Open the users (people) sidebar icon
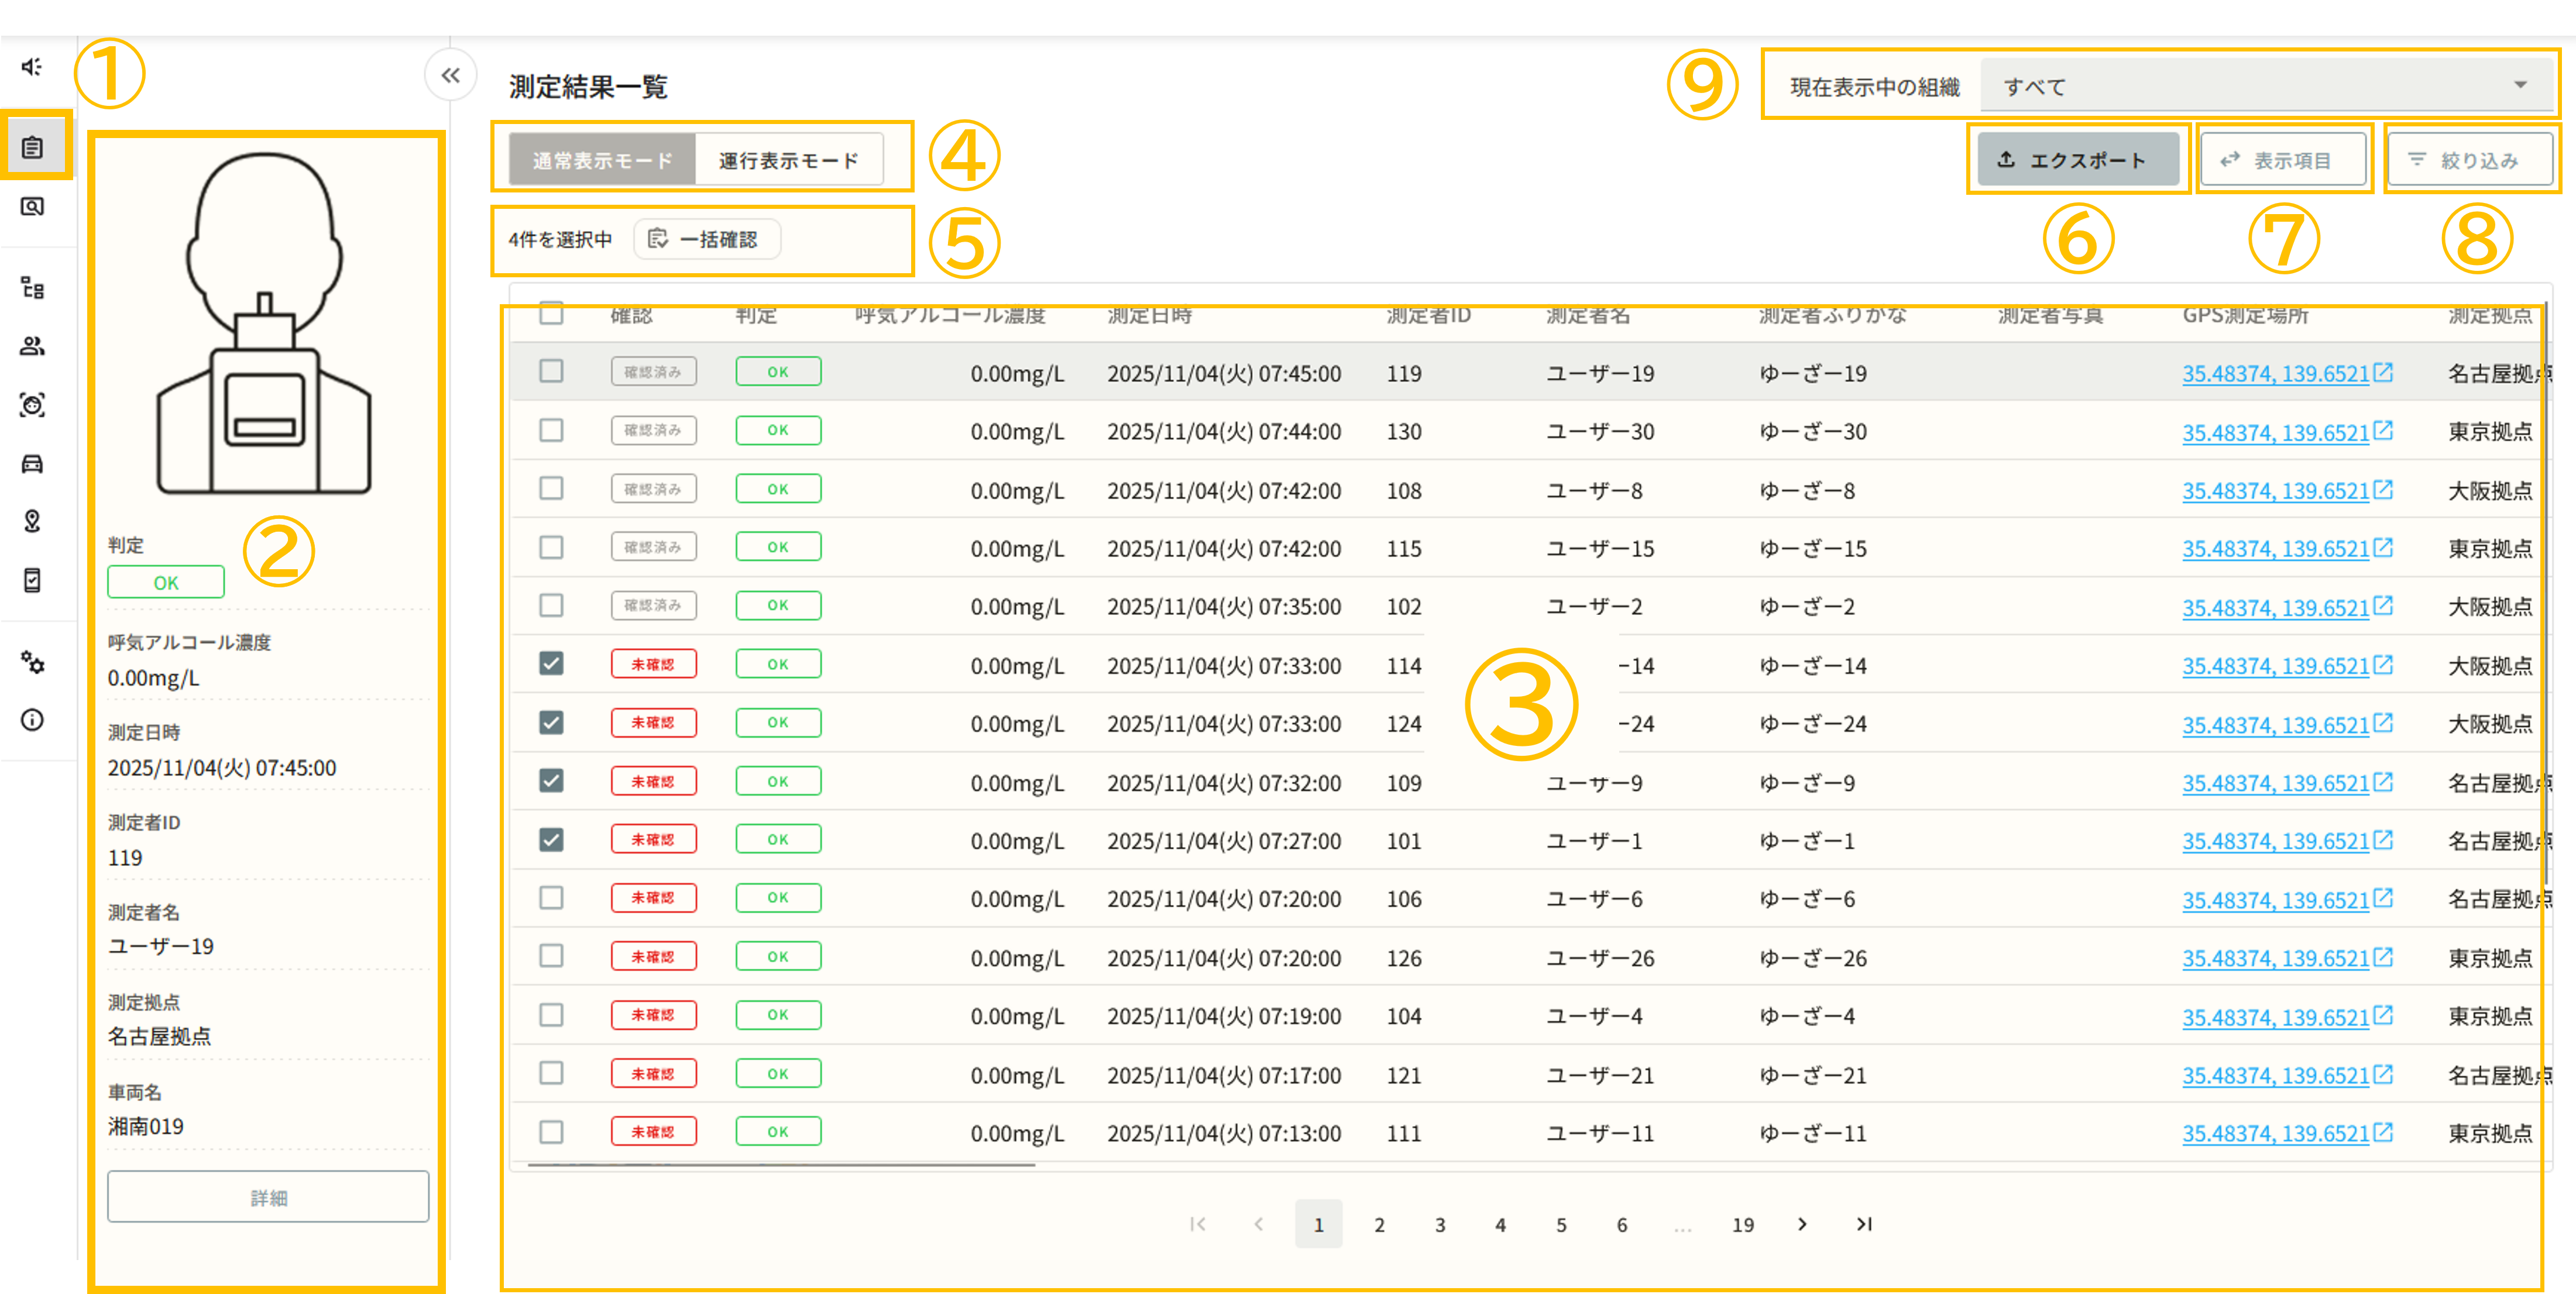Viewport: 2576px width, 1294px height. 32,346
